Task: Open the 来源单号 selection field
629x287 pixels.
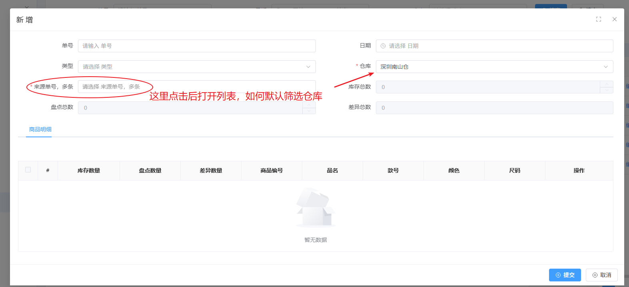Action: 196,87
